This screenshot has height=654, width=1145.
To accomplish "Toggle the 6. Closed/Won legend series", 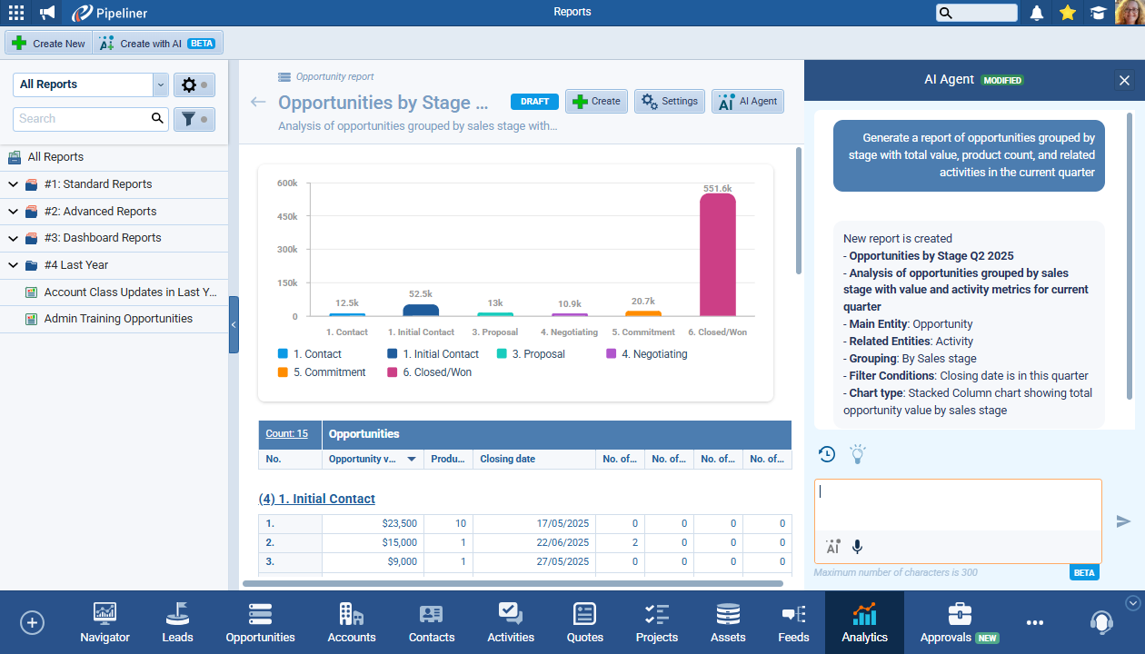I will 429,372.
